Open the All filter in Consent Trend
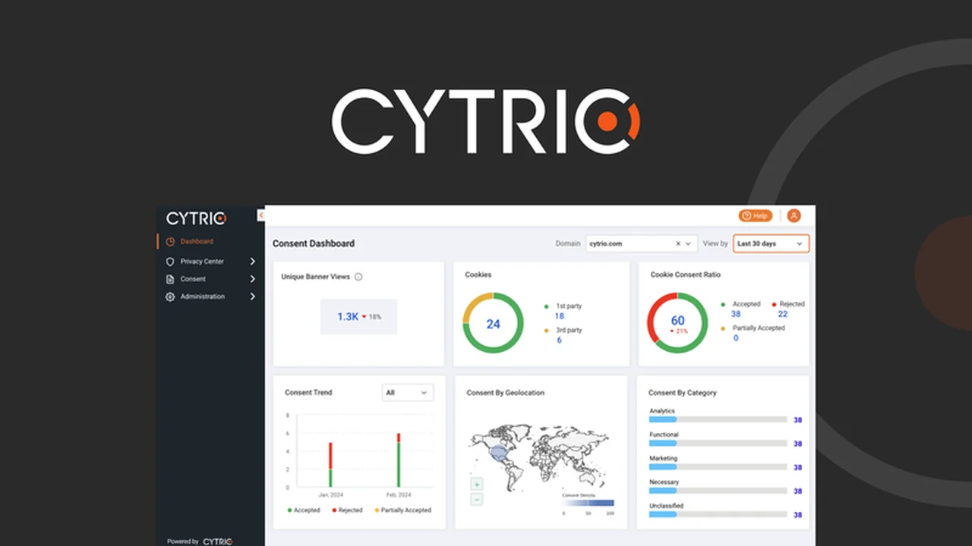This screenshot has width=972, height=546. (407, 392)
